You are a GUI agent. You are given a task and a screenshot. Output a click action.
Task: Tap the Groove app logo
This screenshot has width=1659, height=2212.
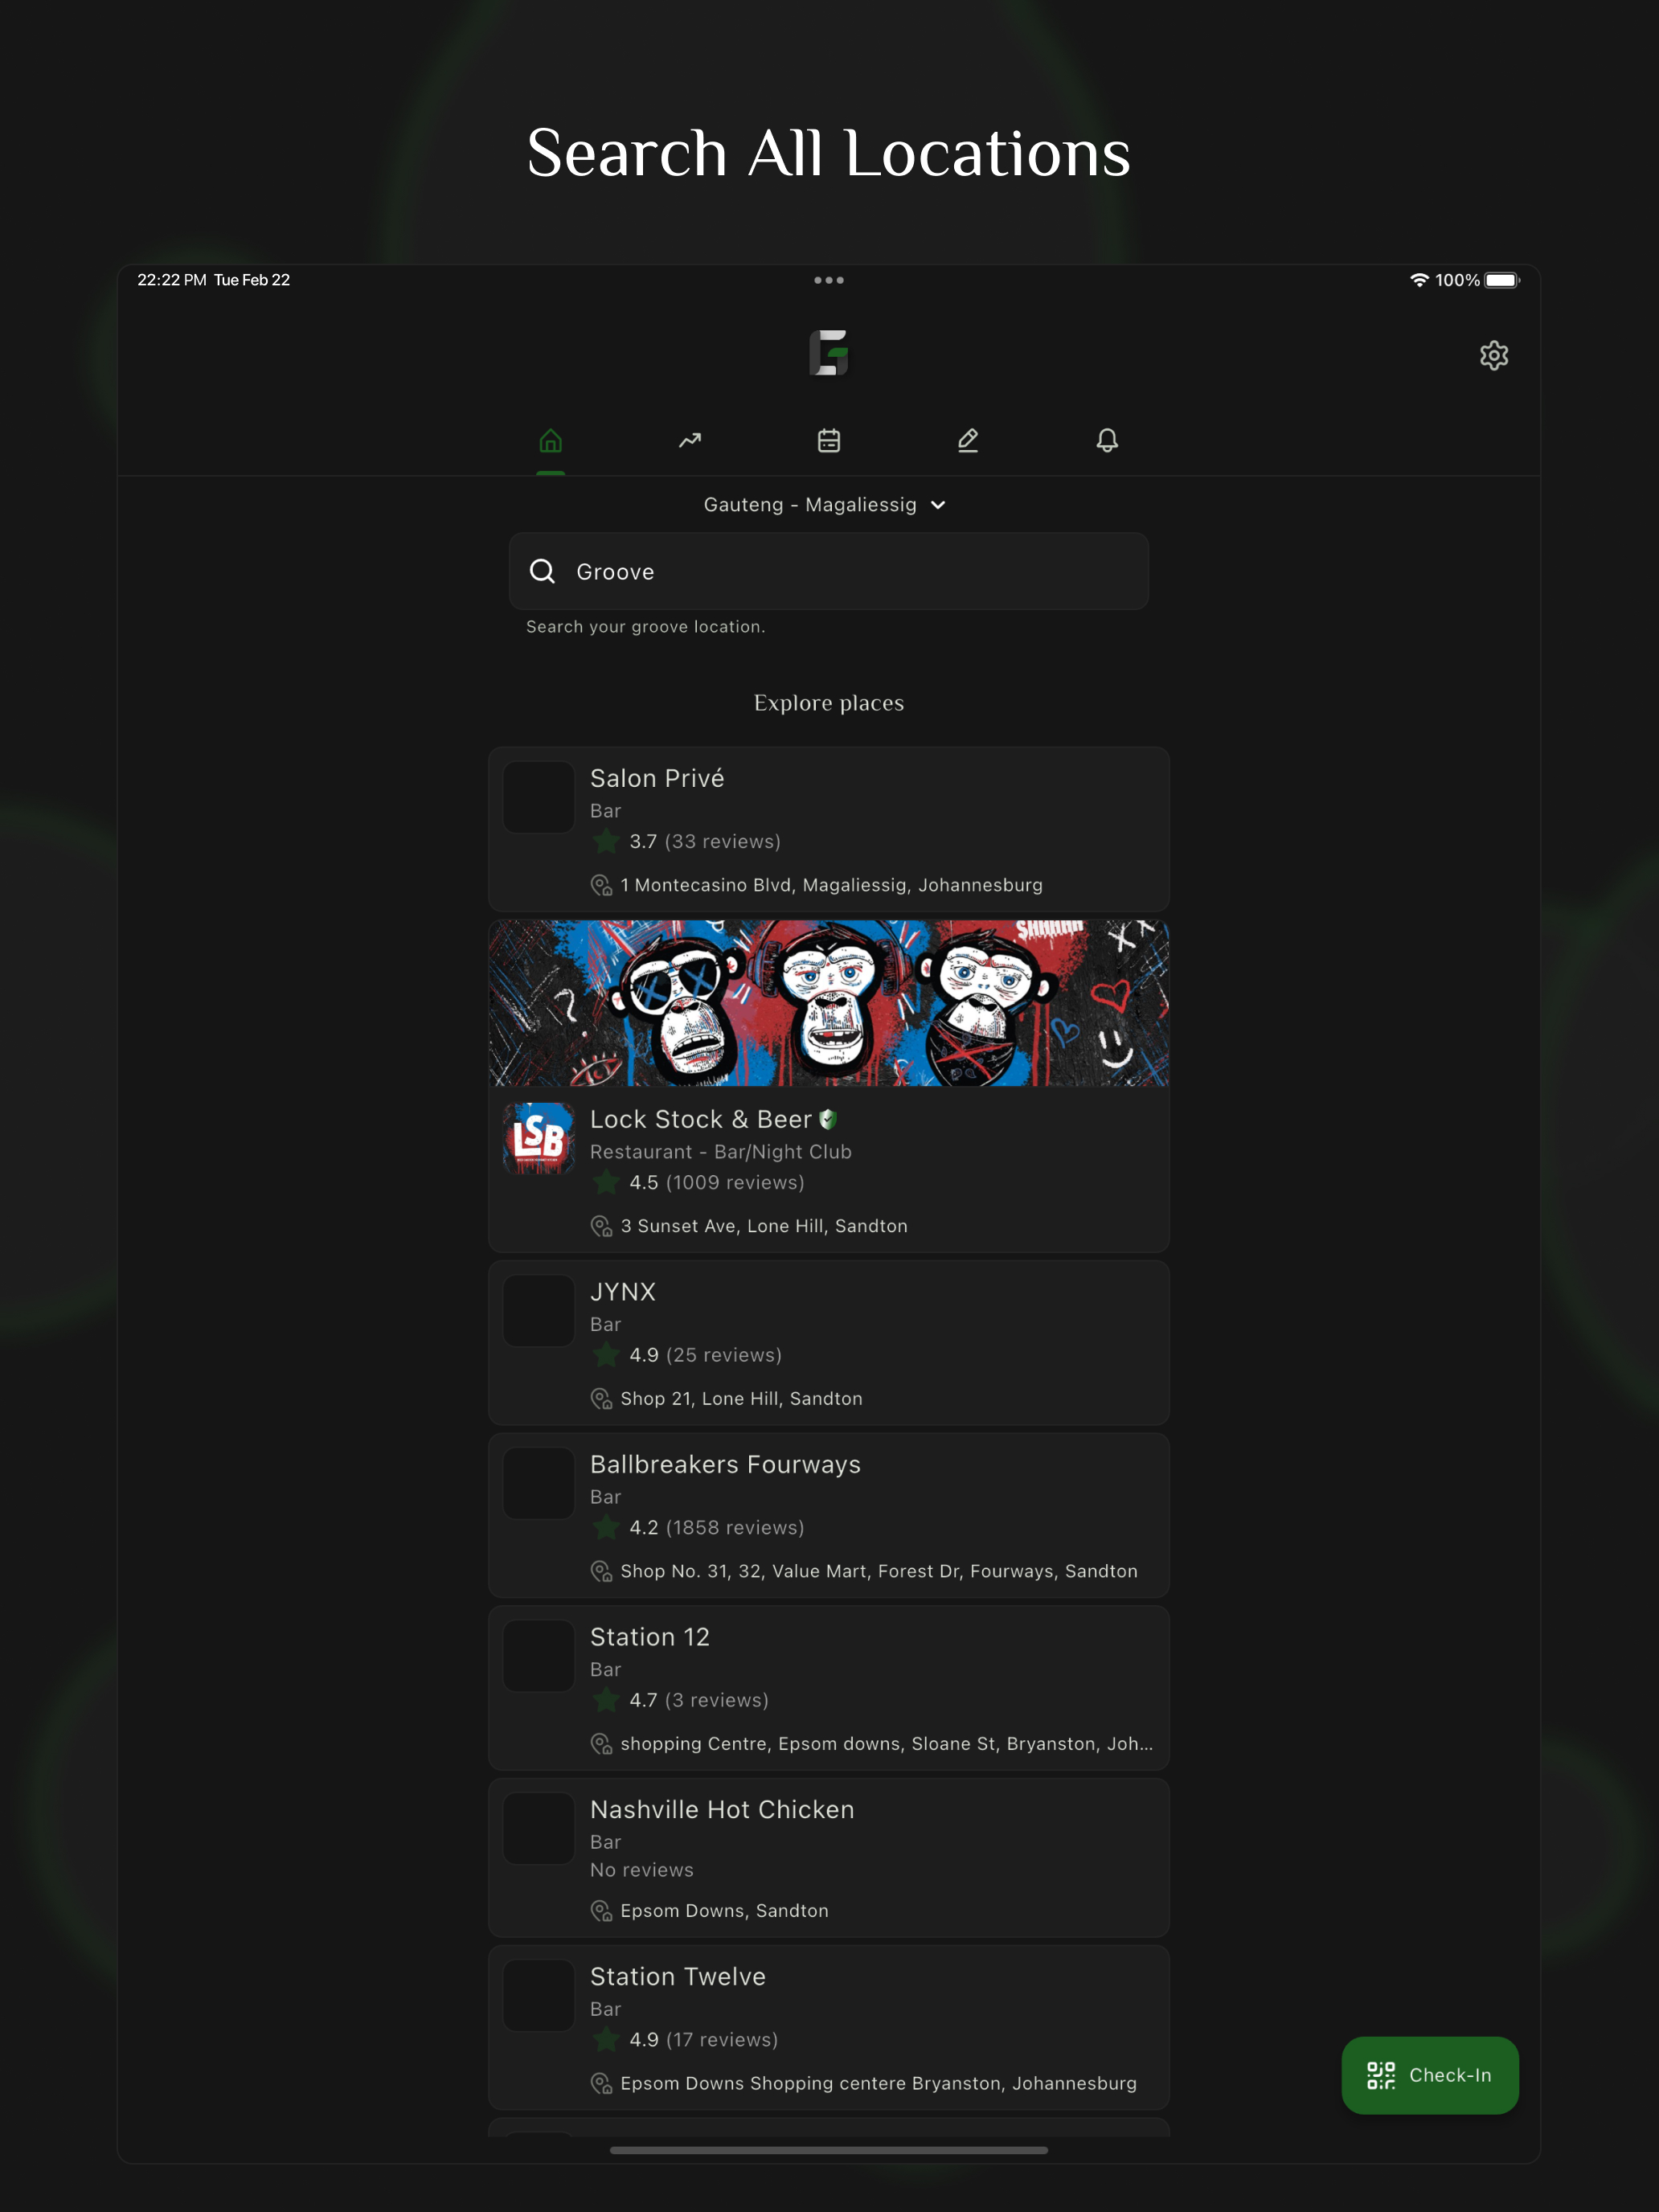(829, 353)
